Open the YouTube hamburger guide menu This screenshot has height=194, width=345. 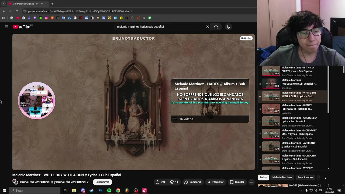click(6, 27)
